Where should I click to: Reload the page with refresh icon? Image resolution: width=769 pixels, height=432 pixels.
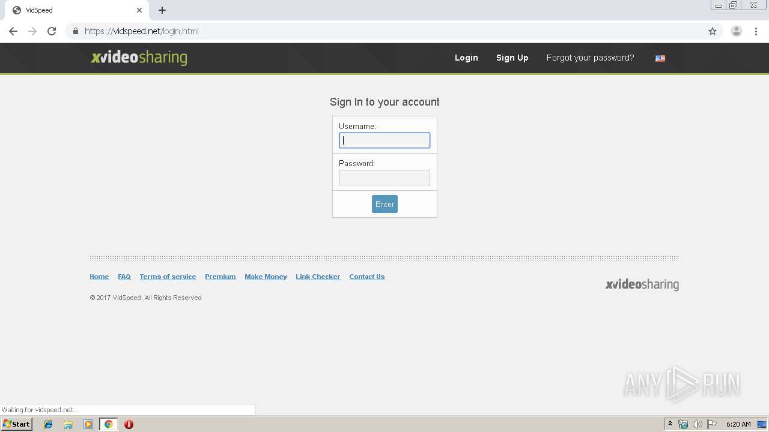tap(52, 31)
